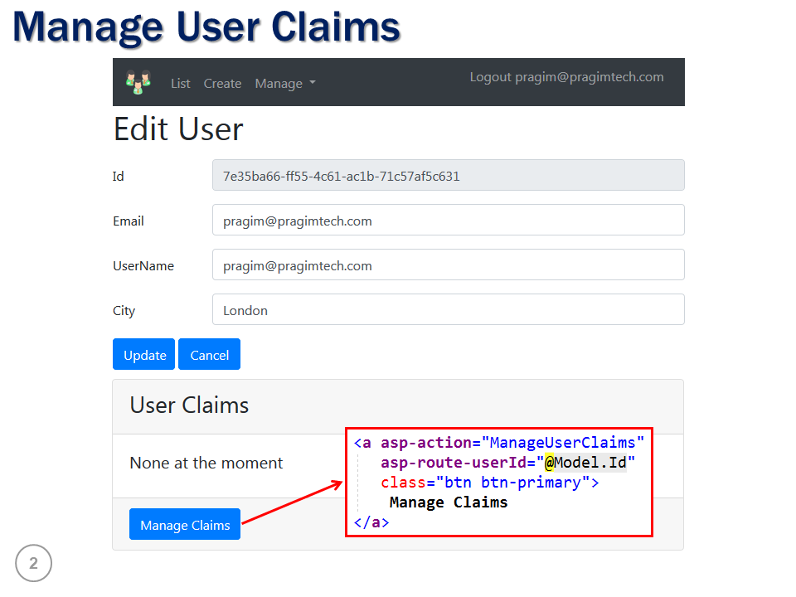The width and height of the screenshot is (796, 597).
Task: Click the red-bordered code snippet box
Action: 499,482
